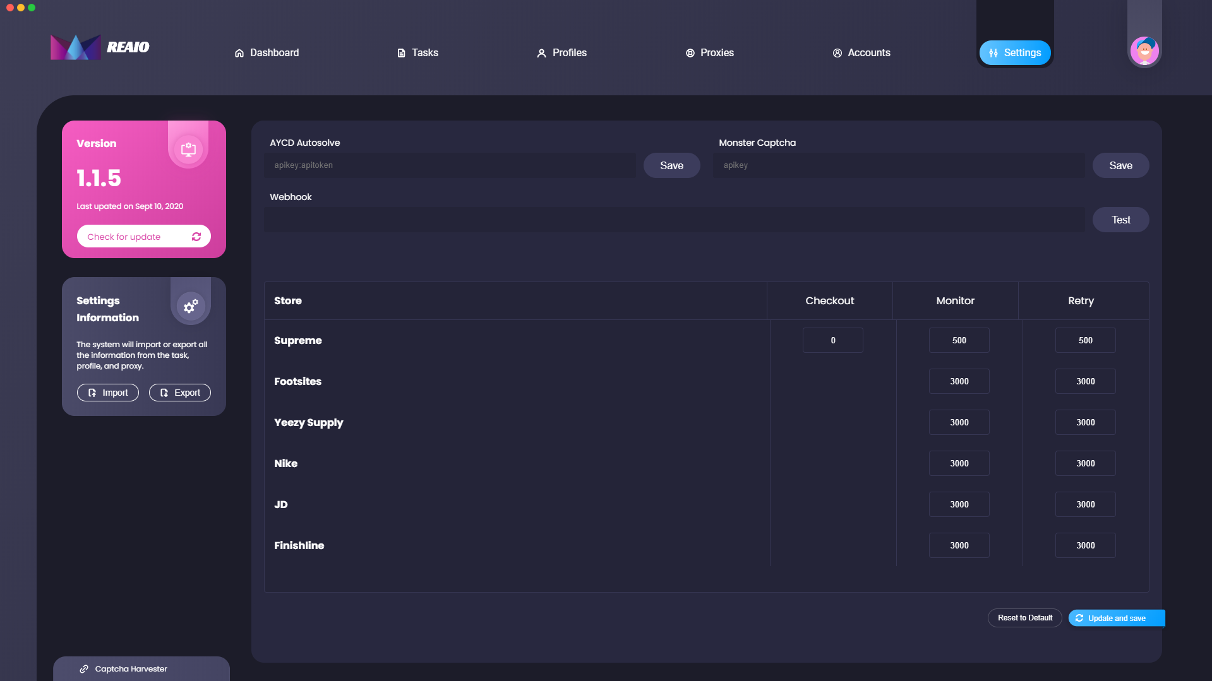Switch to the Tasks tab
This screenshot has width=1212, height=681.
417,53
